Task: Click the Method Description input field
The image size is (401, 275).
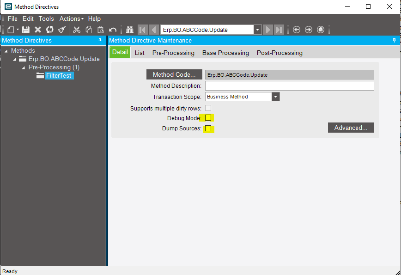Action: point(290,86)
